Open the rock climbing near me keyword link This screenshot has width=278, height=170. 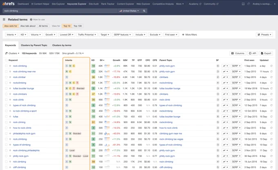pos(24,72)
